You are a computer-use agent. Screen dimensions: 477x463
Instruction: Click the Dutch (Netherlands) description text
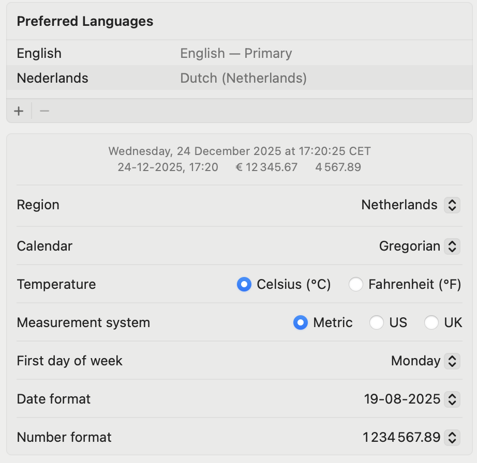(243, 78)
